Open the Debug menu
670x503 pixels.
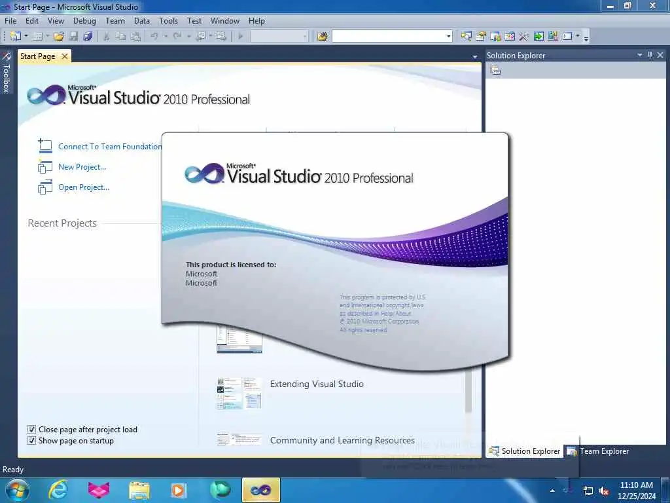[x=84, y=20]
